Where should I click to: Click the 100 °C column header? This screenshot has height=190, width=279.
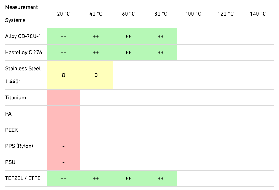(x=193, y=14)
